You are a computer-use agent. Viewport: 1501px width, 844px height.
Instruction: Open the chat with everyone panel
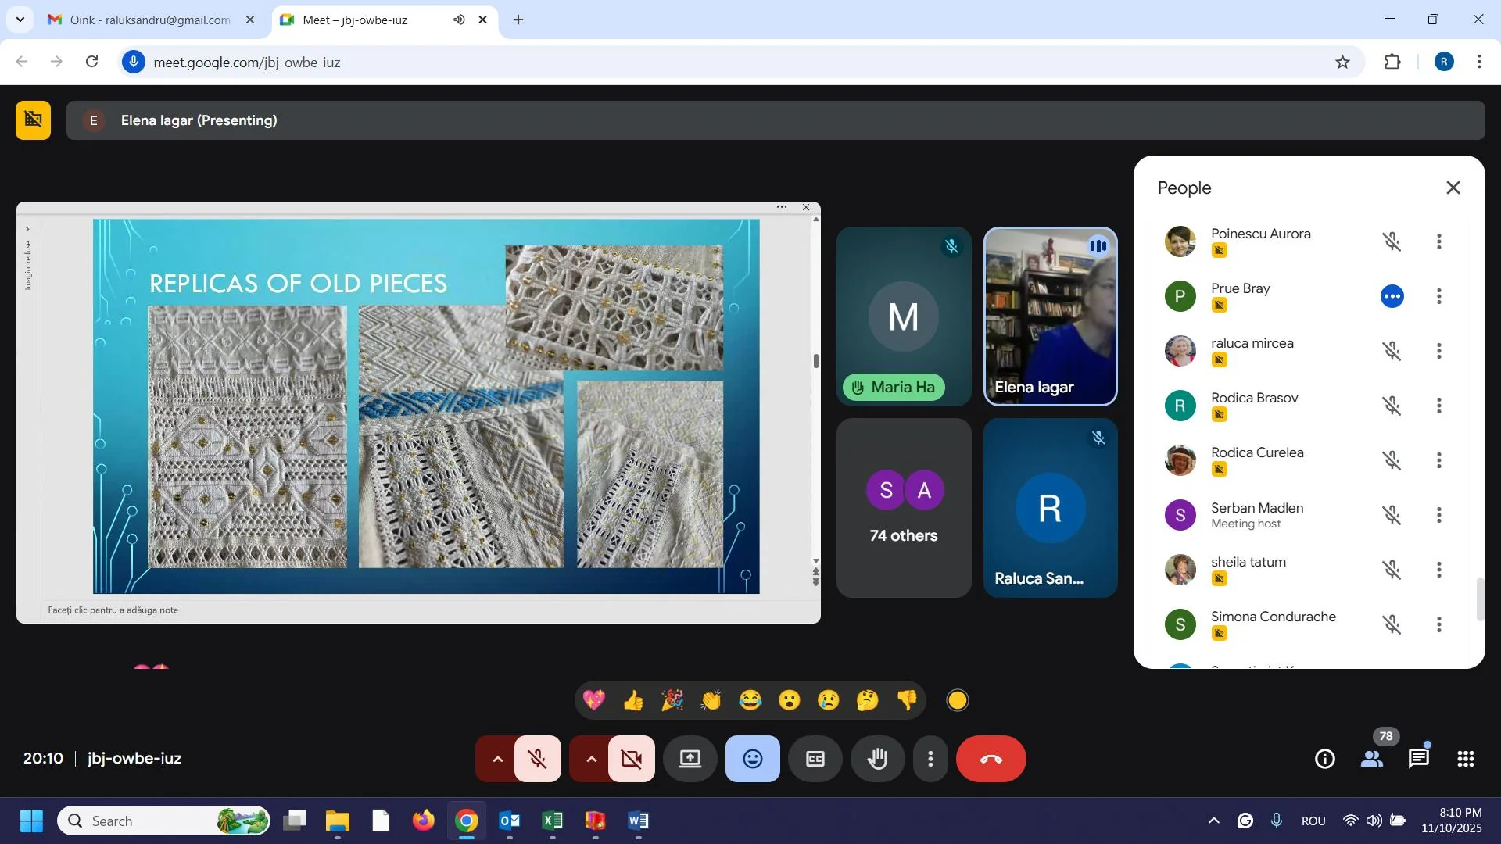[1418, 759]
